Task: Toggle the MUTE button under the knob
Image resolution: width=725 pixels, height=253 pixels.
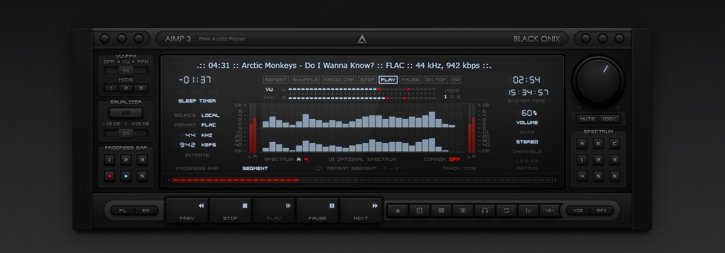Action: pos(587,119)
